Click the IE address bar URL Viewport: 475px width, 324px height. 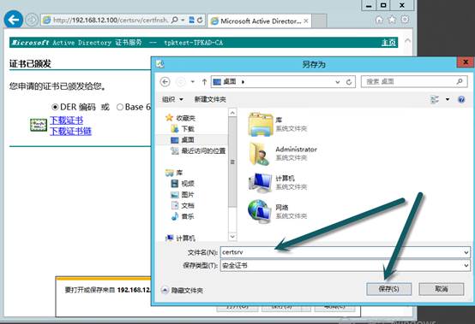click(111, 21)
